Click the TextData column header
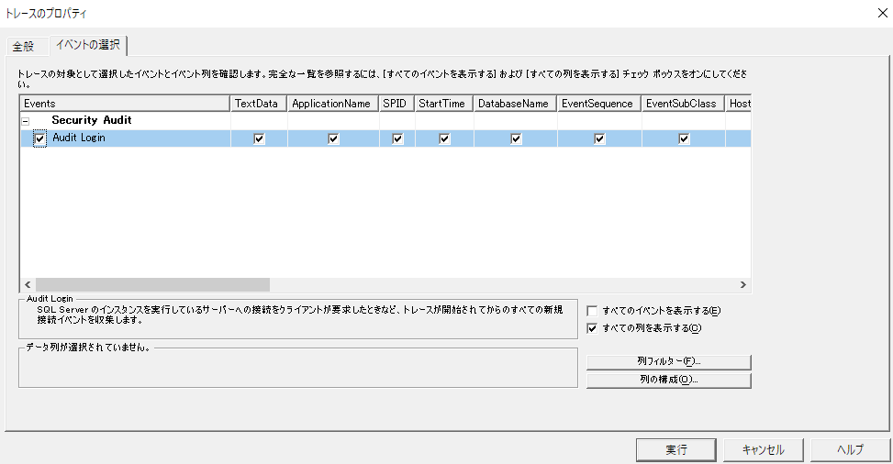The height and width of the screenshot is (464, 893). [x=259, y=104]
